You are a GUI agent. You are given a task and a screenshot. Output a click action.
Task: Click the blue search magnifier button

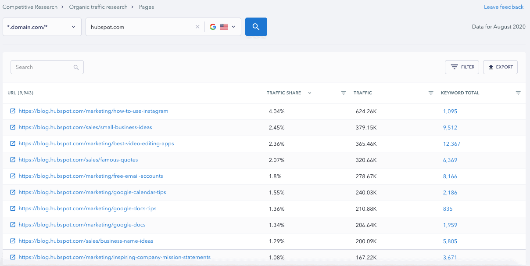[256, 27]
